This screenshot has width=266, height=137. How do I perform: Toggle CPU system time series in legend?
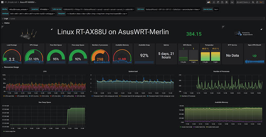pos(23,96)
